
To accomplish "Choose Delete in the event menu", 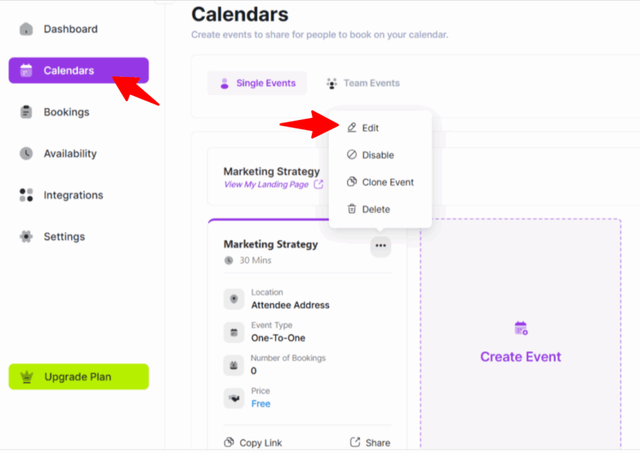I will point(376,209).
